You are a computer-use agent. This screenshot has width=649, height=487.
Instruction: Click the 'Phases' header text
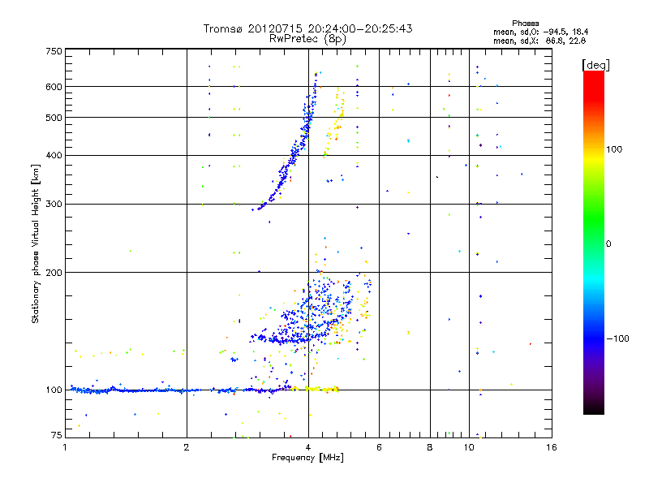point(525,24)
